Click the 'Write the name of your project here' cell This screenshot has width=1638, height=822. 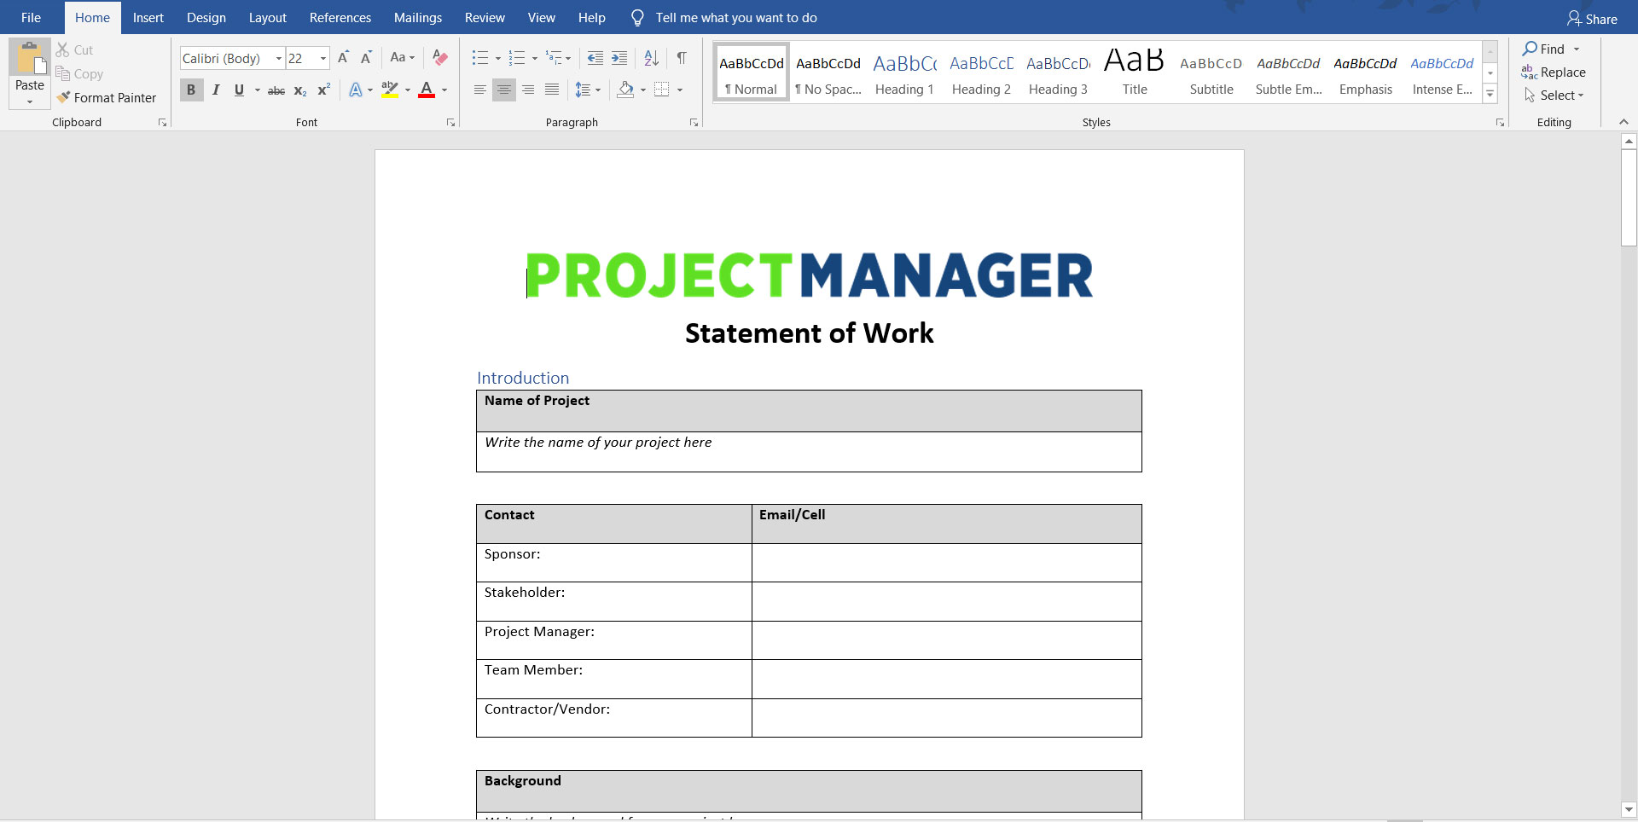click(x=809, y=452)
